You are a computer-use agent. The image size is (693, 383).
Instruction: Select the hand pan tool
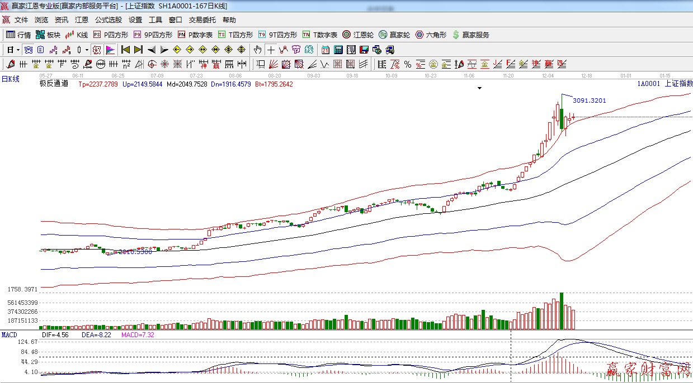(x=257, y=50)
